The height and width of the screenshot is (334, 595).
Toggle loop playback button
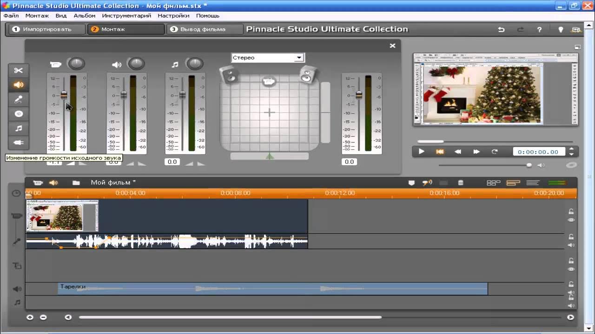pyautogui.click(x=495, y=152)
